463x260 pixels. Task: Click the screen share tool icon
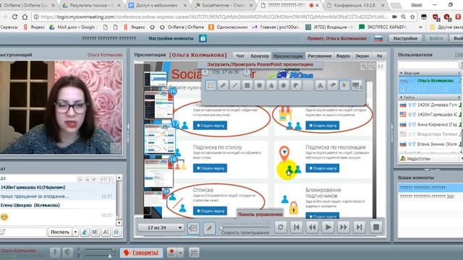click(357, 85)
